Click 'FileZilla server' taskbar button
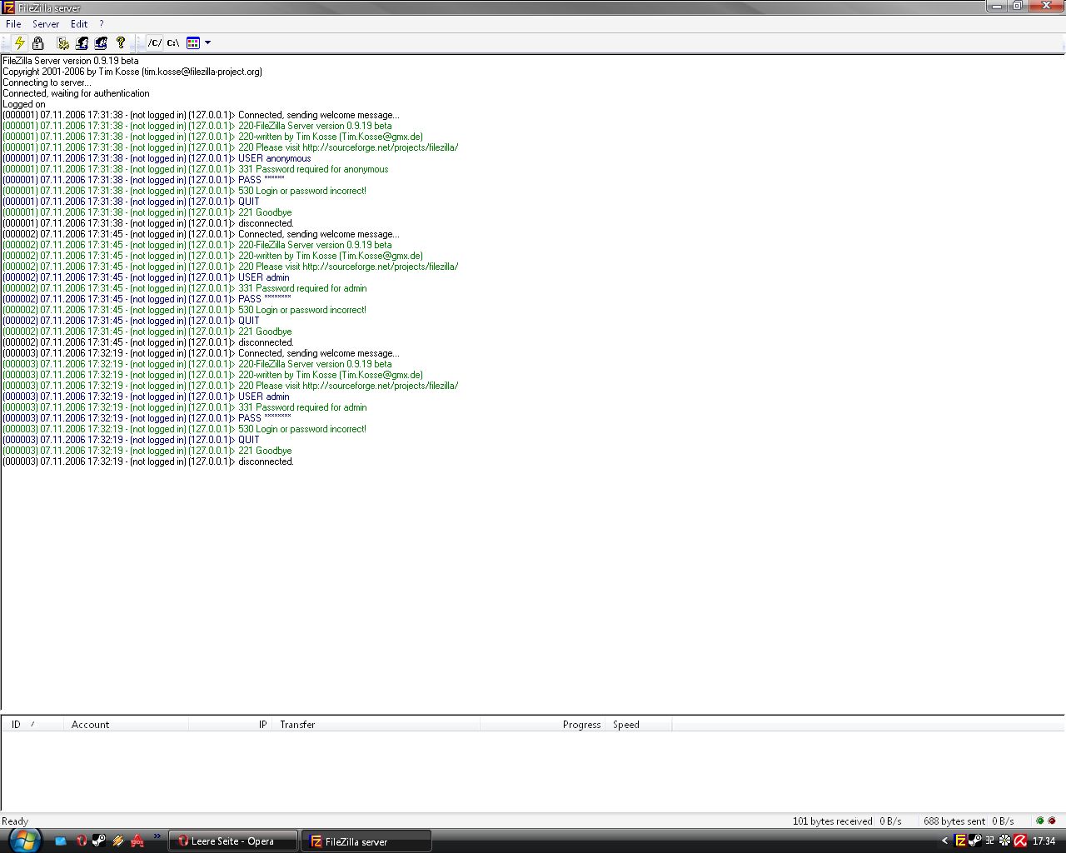This screenshot has height=853, width=1066. click(367, 841)
